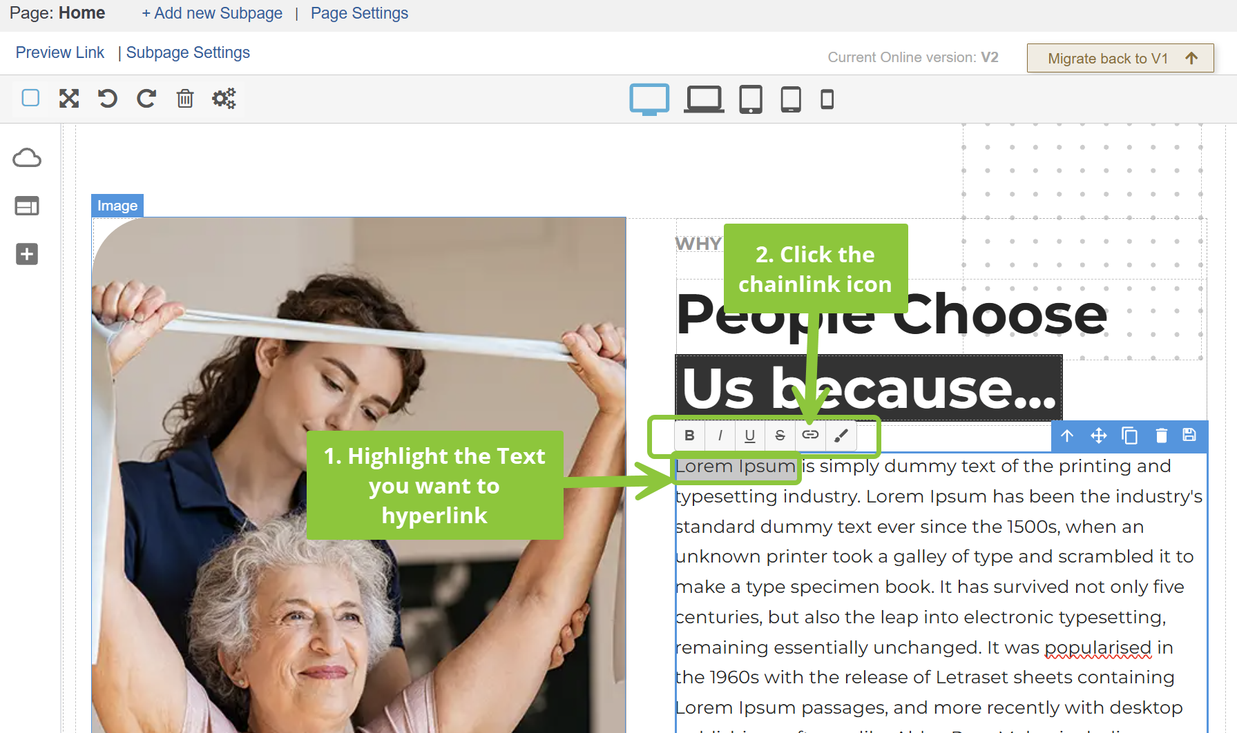The width and height of the screenshot is (1237, 733).
Task: Apply italic formatting to selected text
Action: (x=720, y=436)
